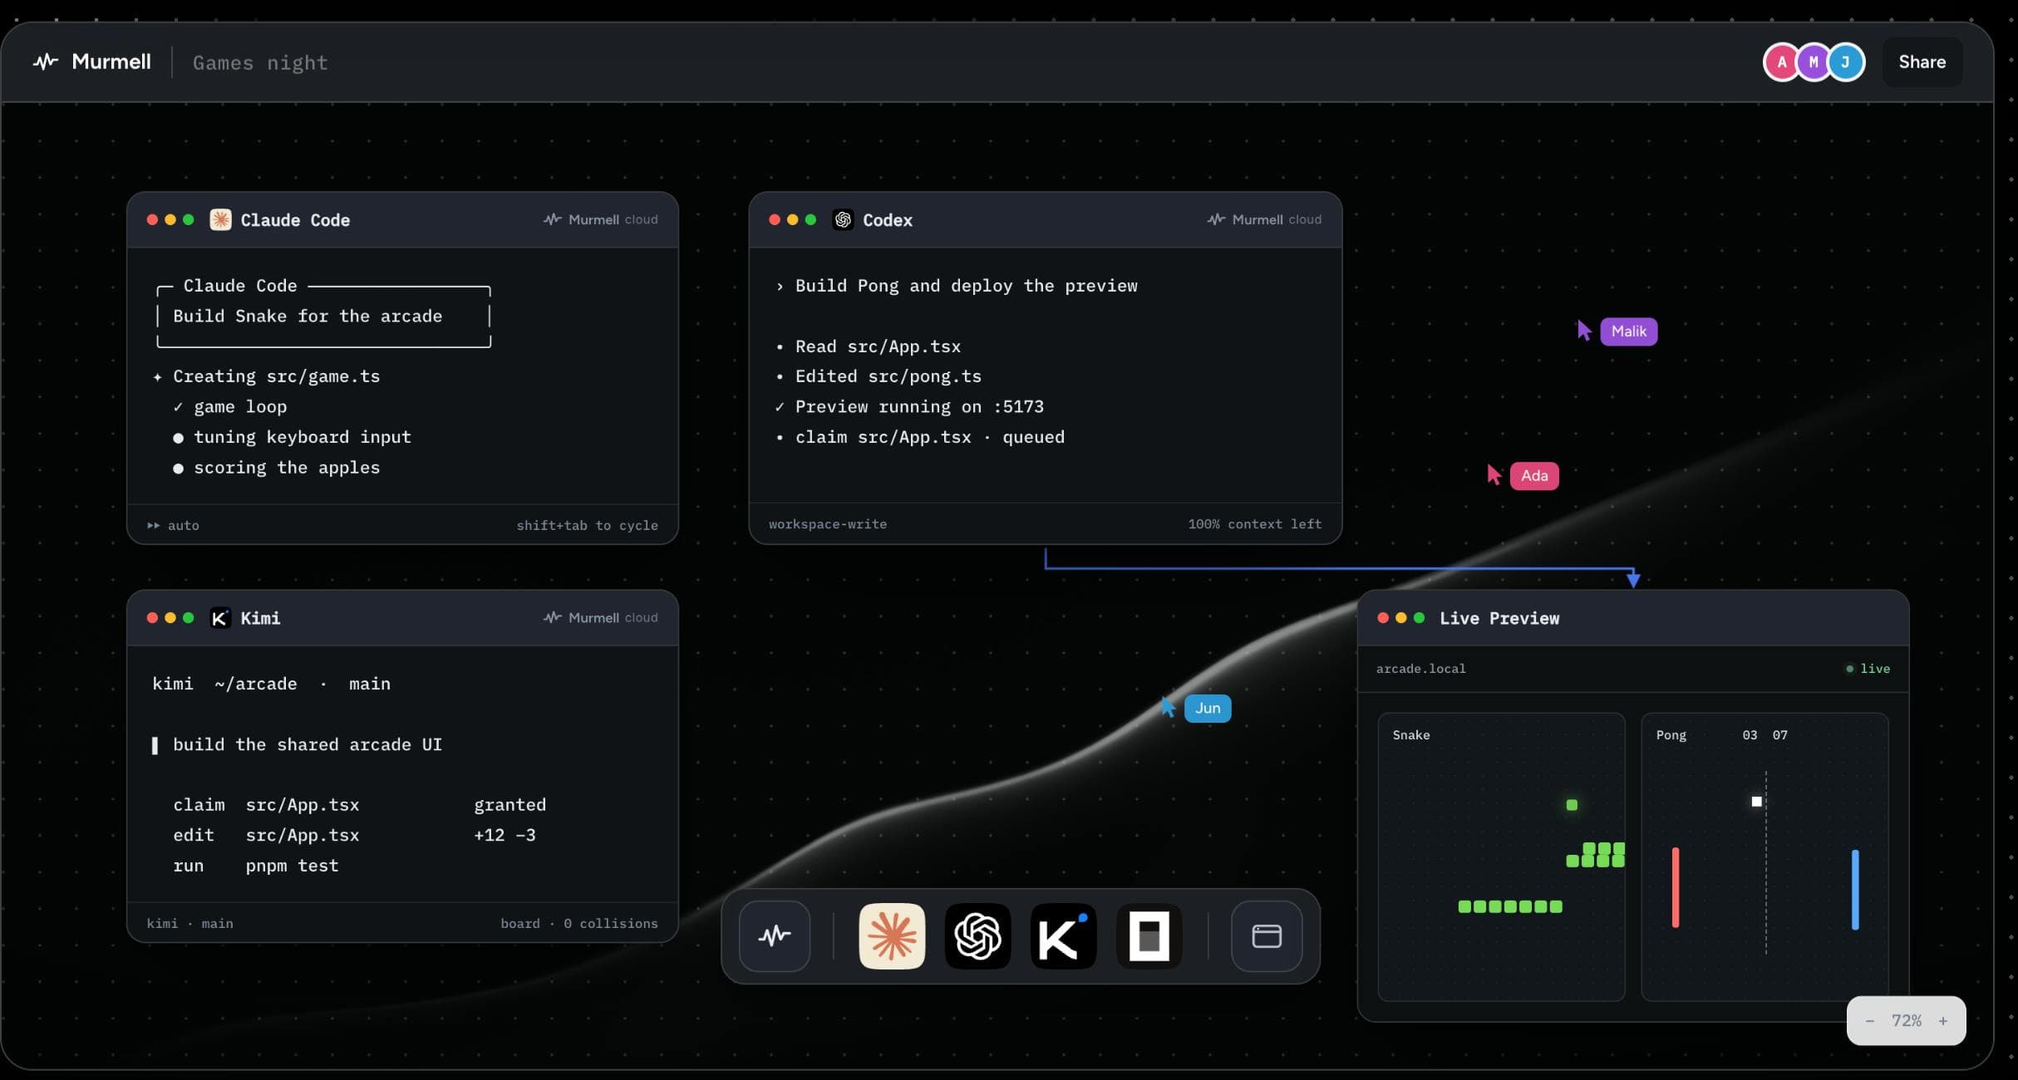Click the 'auto' mode indicator

(x=173, y=525)
